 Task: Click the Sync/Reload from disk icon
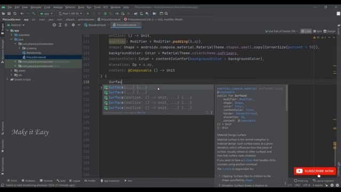[15, 13]
